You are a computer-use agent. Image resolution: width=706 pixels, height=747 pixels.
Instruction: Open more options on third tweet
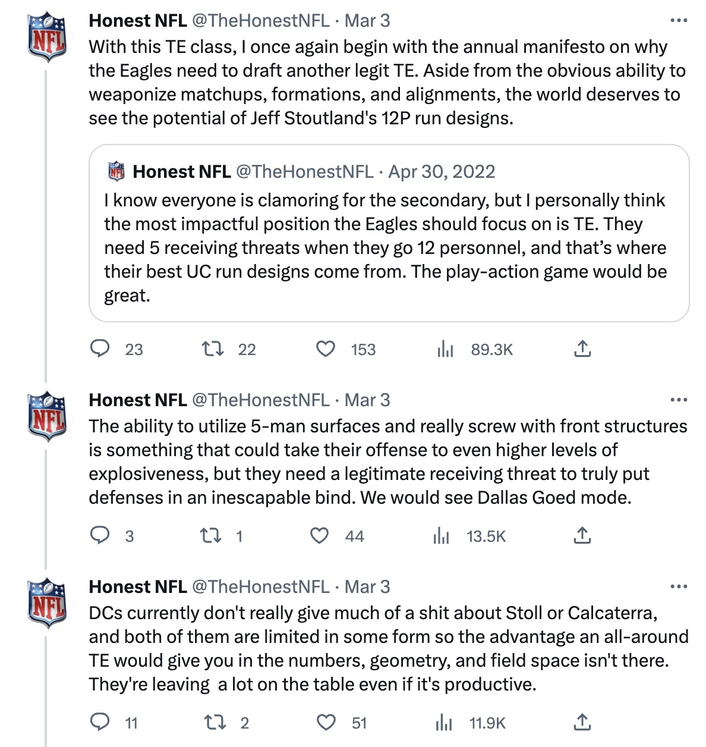[678, 586]
